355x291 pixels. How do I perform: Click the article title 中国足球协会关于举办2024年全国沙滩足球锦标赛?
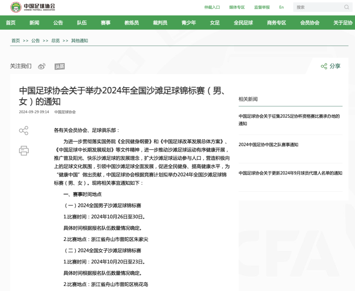coord(122,96)
